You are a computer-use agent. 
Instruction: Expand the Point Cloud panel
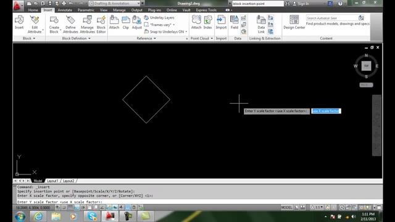tap(202, 38)
